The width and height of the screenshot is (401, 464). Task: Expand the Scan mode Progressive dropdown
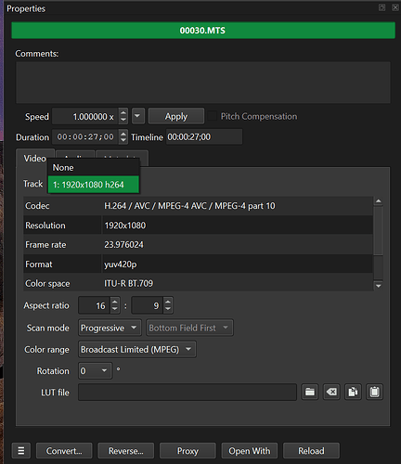(x=110, y=328)
